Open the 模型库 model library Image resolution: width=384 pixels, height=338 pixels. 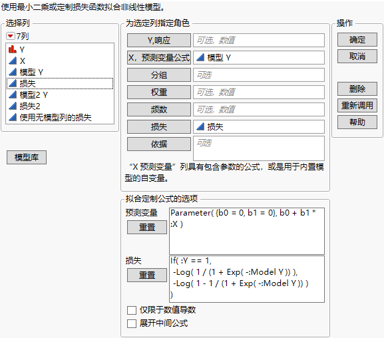27,157
